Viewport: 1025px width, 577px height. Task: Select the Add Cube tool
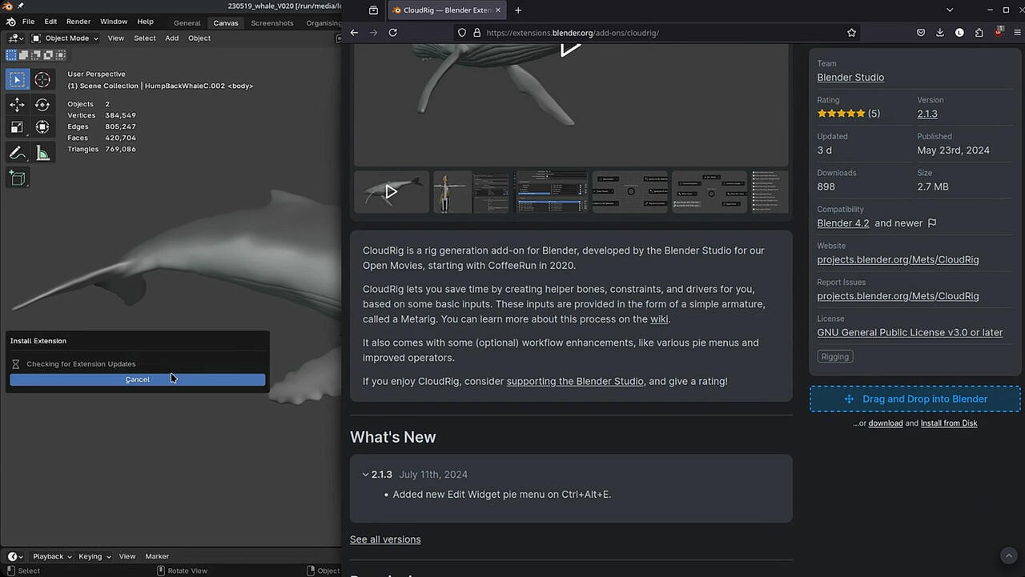[x=17, y=178]
